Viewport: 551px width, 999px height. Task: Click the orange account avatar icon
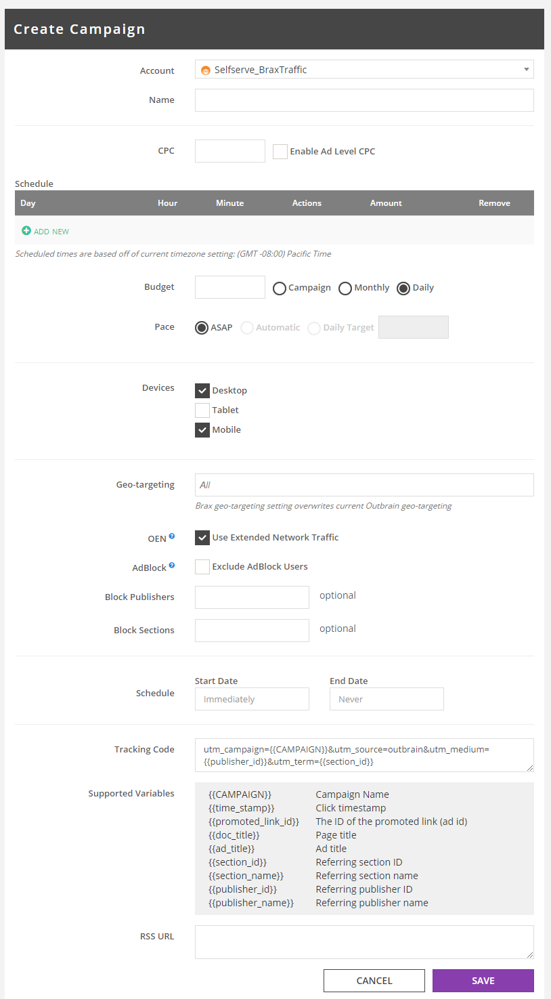[x=206, y=70]
